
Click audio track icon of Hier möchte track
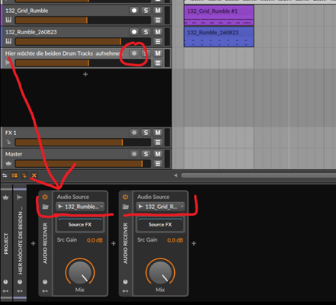pyautogui.click(x=8, y=63)
